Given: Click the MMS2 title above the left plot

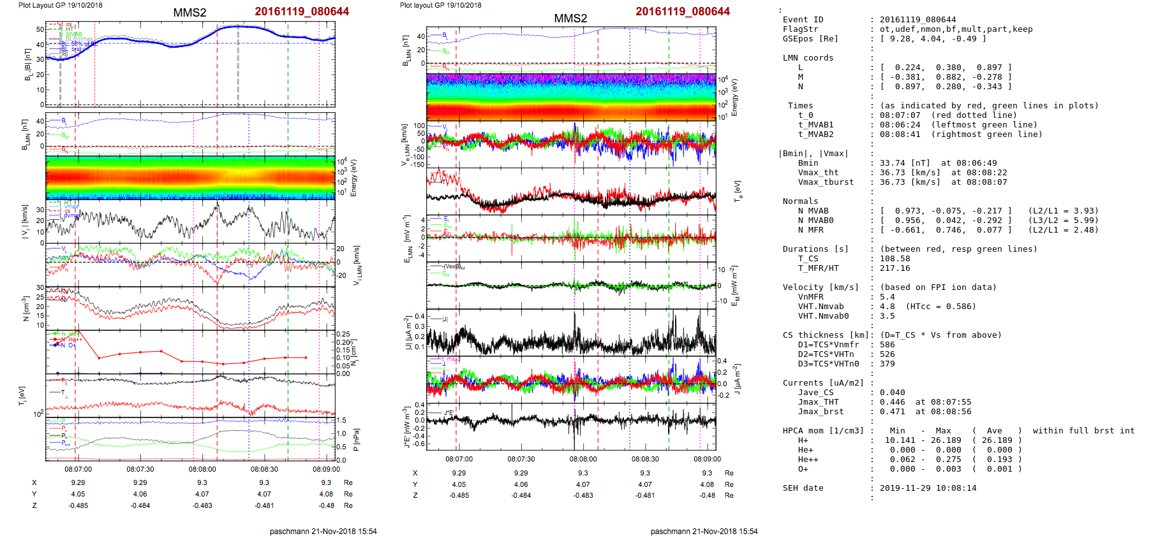Looking at the screenshot, I should (x=189, y=13).
